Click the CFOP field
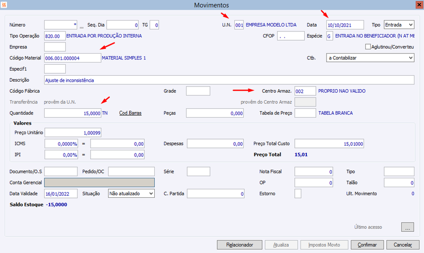 [290, 36]
